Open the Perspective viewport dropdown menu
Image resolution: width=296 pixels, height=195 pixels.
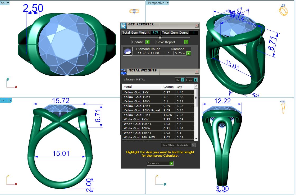point(167,3)
